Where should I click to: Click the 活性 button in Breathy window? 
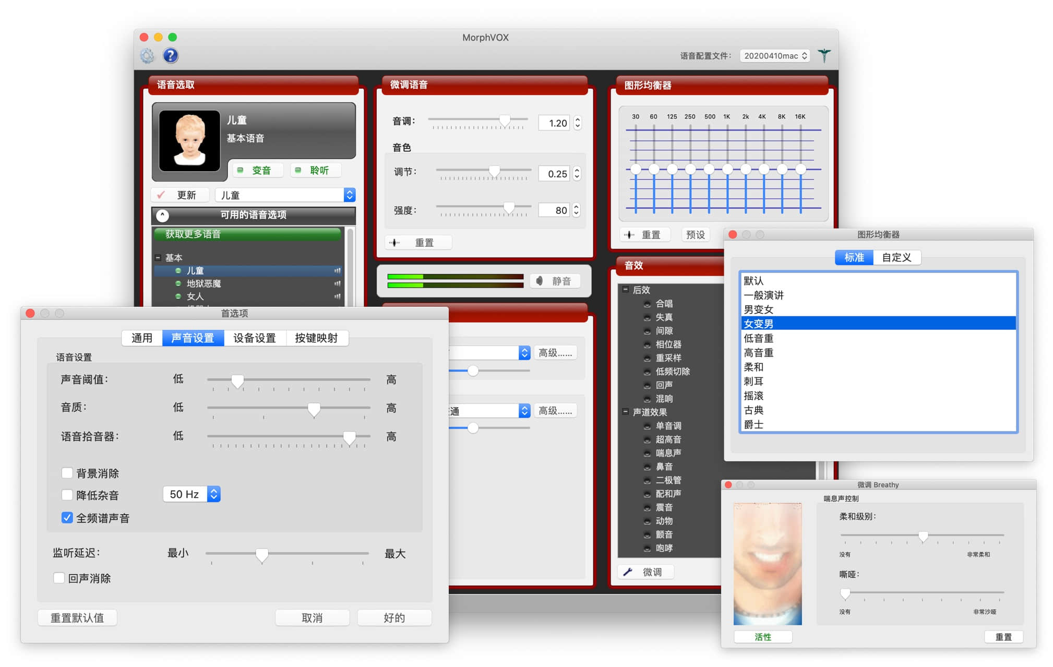click(762, 637)
